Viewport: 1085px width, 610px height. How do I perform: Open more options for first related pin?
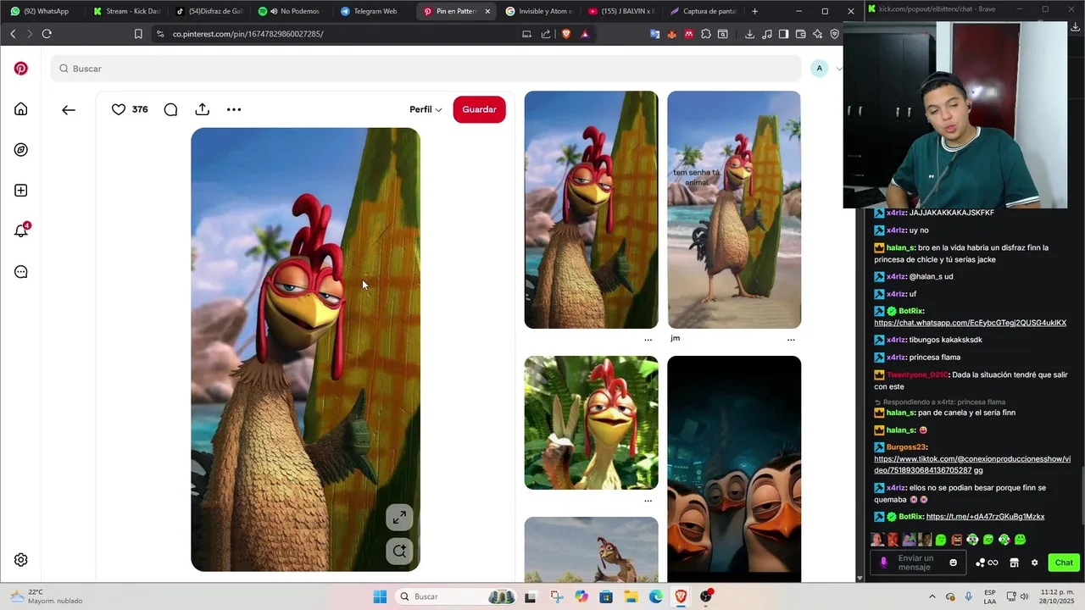click(648, 340)
